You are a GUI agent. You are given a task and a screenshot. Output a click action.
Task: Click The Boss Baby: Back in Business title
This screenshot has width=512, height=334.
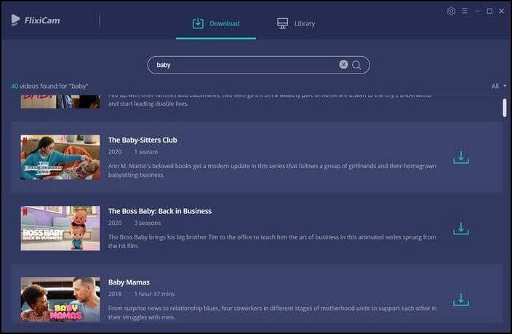[159, 211]
